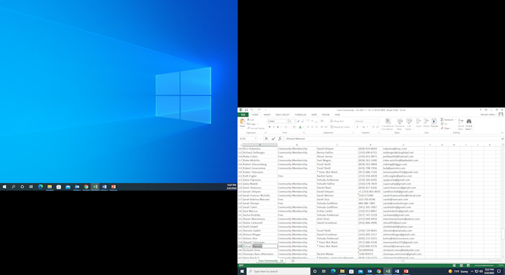Click the insert function fx icon
This screenshot has width=505, height=275.
coord(279,139)
